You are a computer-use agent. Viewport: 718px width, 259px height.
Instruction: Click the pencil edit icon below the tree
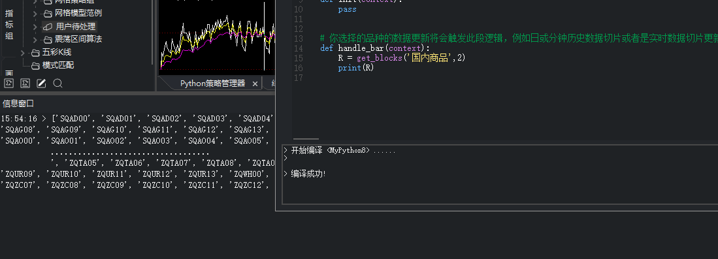41,84
